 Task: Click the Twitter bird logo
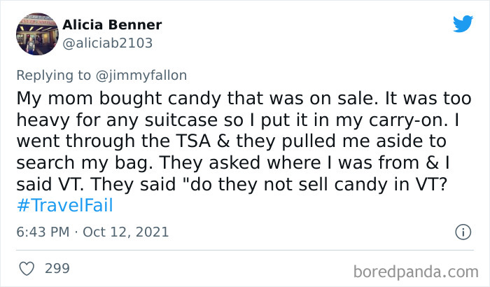463,24
